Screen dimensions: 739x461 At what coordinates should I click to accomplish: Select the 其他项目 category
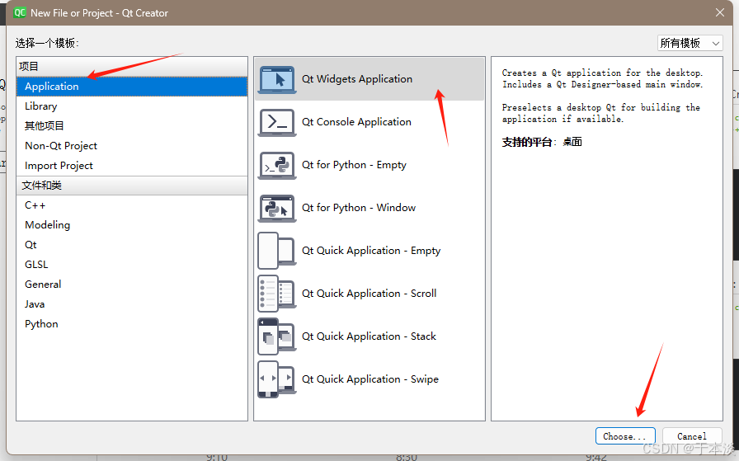(x=132, y=126)
